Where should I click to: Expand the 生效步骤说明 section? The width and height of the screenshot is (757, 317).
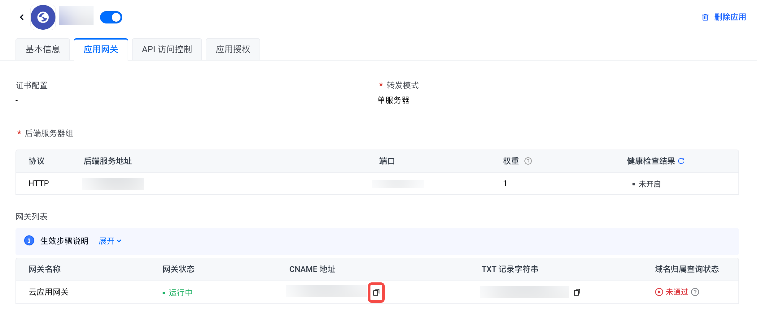(x=107, y=241)
